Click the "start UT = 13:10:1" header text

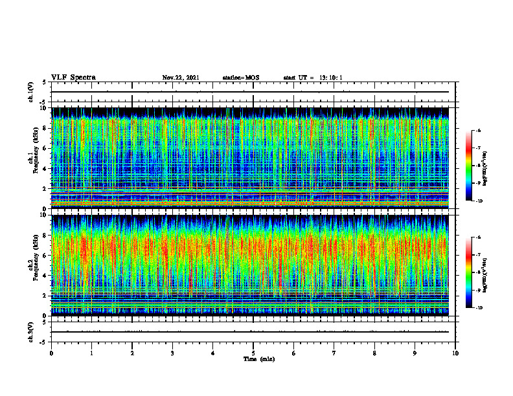point(313,78)
